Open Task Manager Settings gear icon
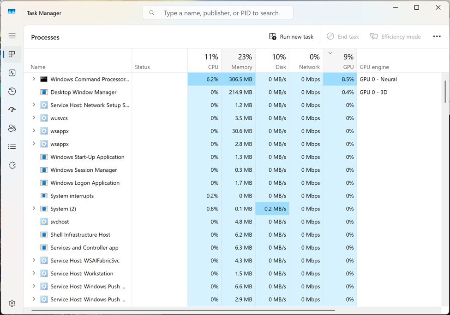Screen dimensions: 450x315 pyautogui.click(x=12, y=303)
